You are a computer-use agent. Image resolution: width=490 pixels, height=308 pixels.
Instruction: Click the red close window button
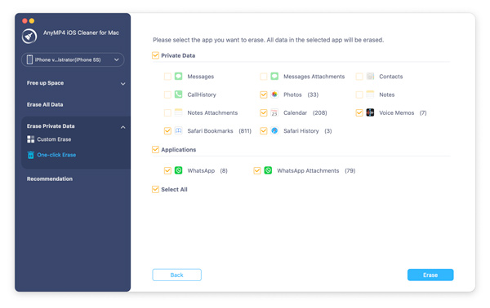coord(24,21)
